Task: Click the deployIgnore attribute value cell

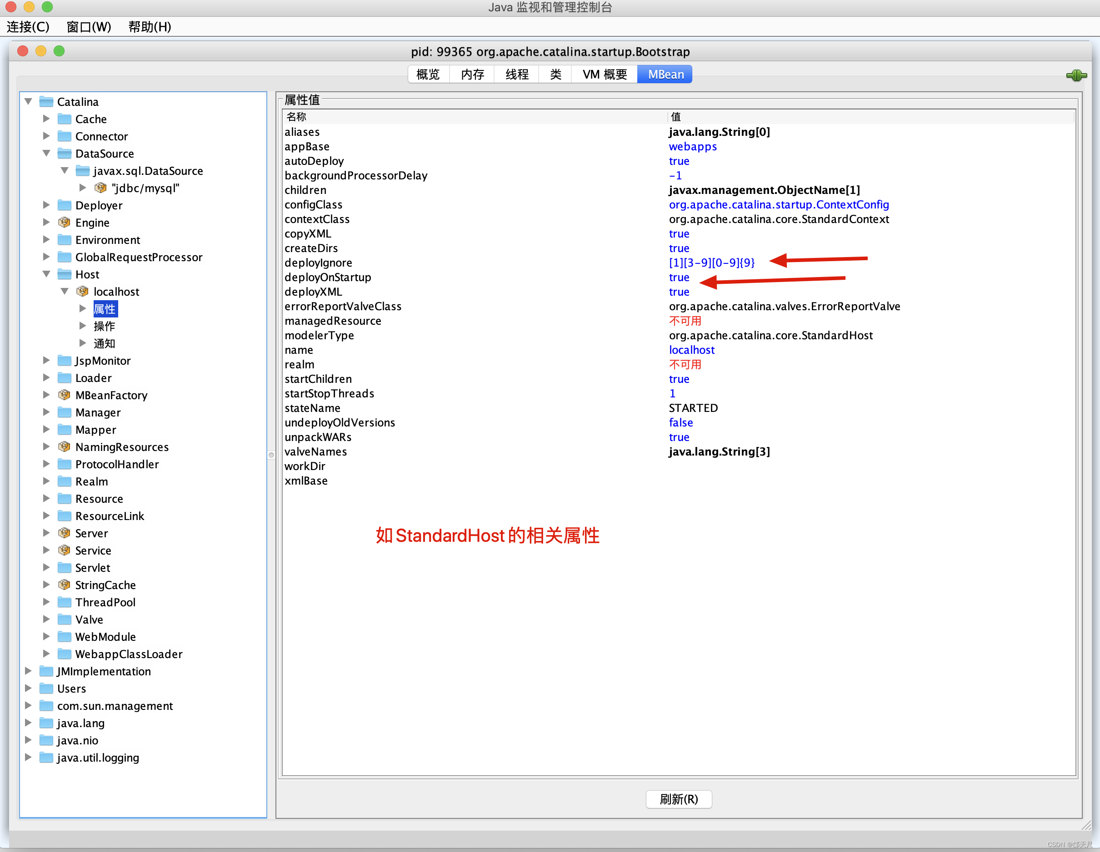Action: (711, 263)
